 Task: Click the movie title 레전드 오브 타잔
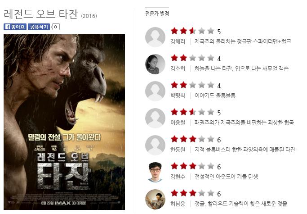coord(41,14)
